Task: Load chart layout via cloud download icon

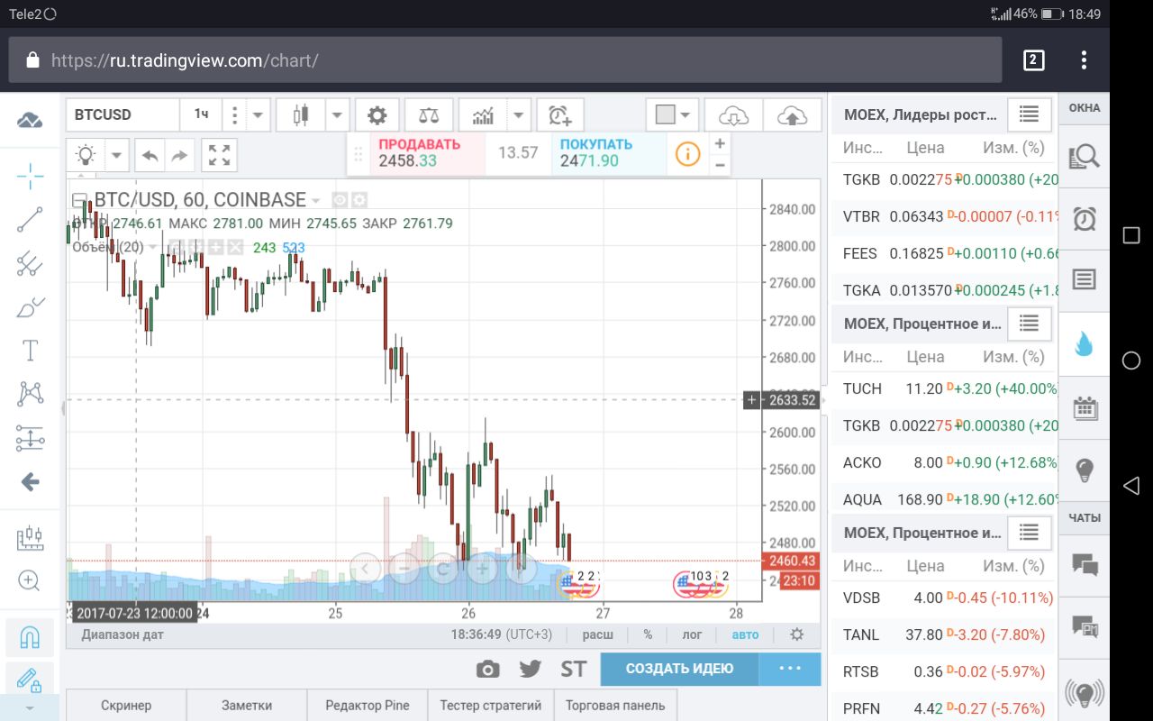Action: pos(734,115)
